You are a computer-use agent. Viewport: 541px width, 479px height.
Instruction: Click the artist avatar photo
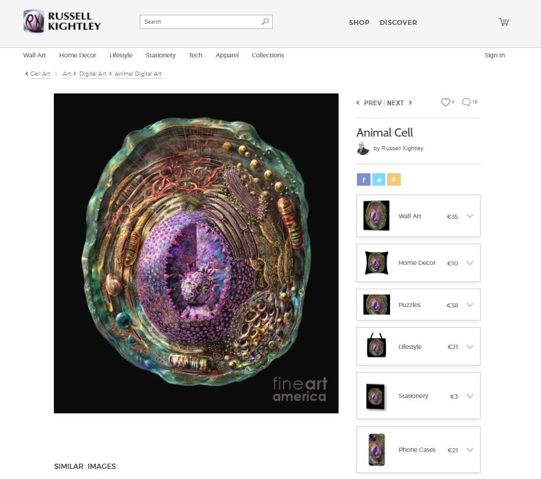pos(363,148)
